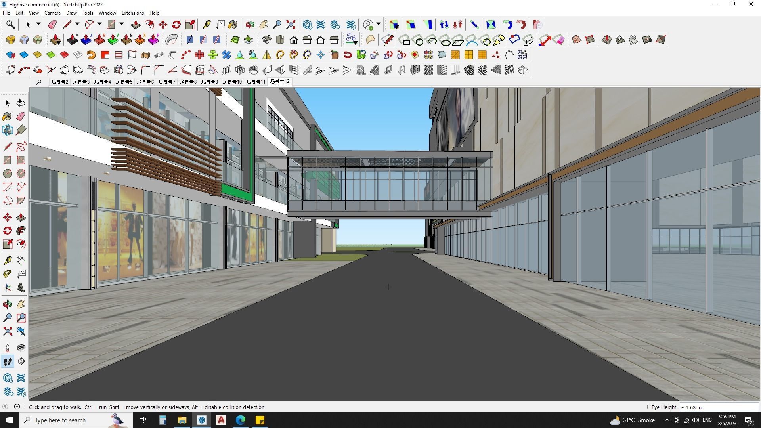Open AutoCAD from the taskbar
Screen dimensions: 761x428
pyautogui.click(x=221, y=420)
